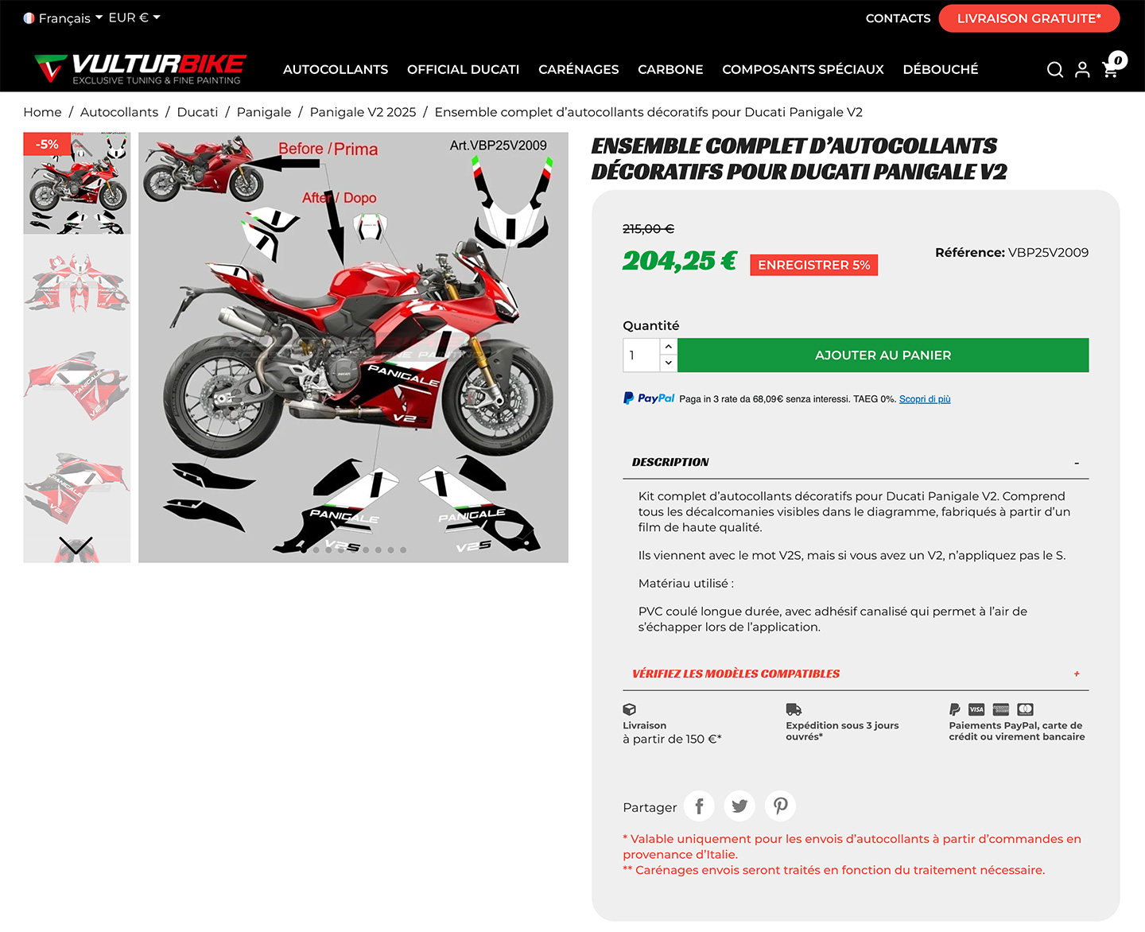
Task: Increase quantity with up arrow
Action: pos(669,347)
